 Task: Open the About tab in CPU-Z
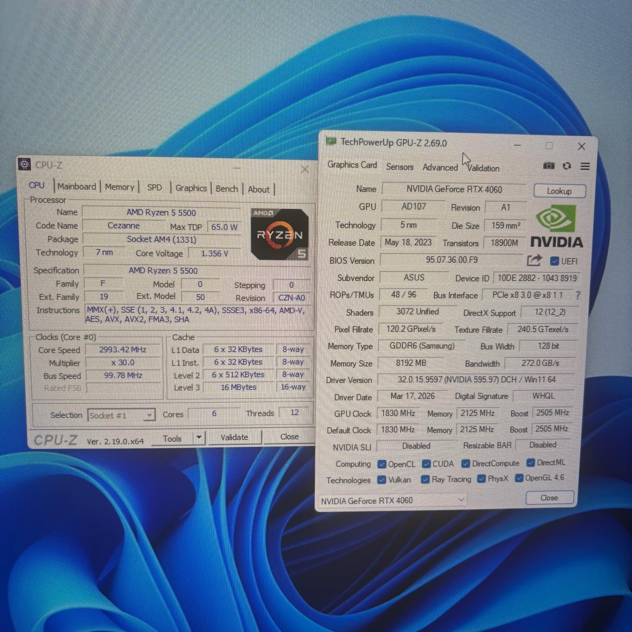click(258, 189)
